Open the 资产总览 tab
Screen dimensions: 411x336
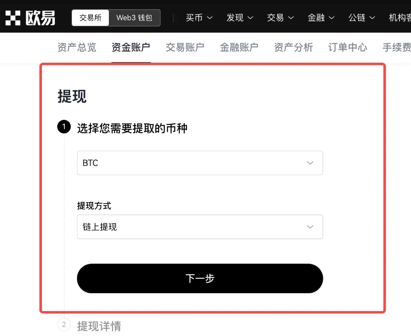(77, 47)
